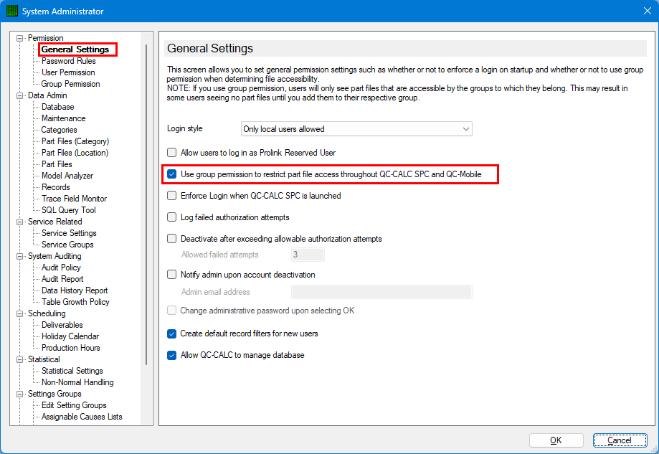Image resolution: width=659 pixels, height=454 pixels.
Task: Open SQL Query Tool
Action: coord(69,209)
